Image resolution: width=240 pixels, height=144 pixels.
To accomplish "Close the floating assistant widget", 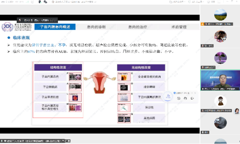I will (x=195, y=93).
